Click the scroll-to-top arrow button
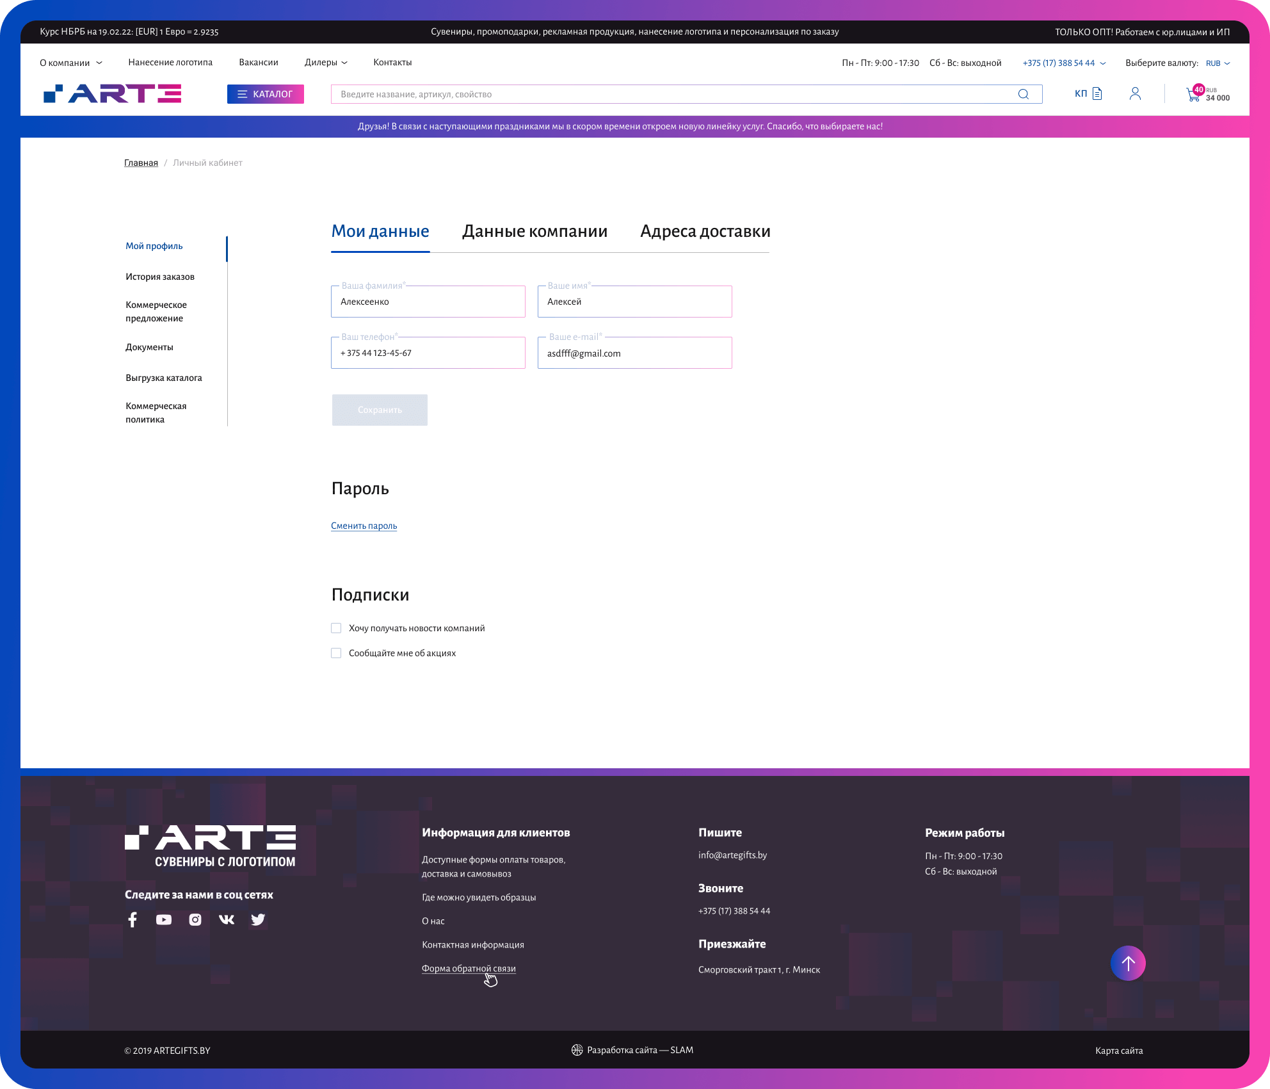The height and width of the screenshot is (1089, 1270). tap(1128, 963)
